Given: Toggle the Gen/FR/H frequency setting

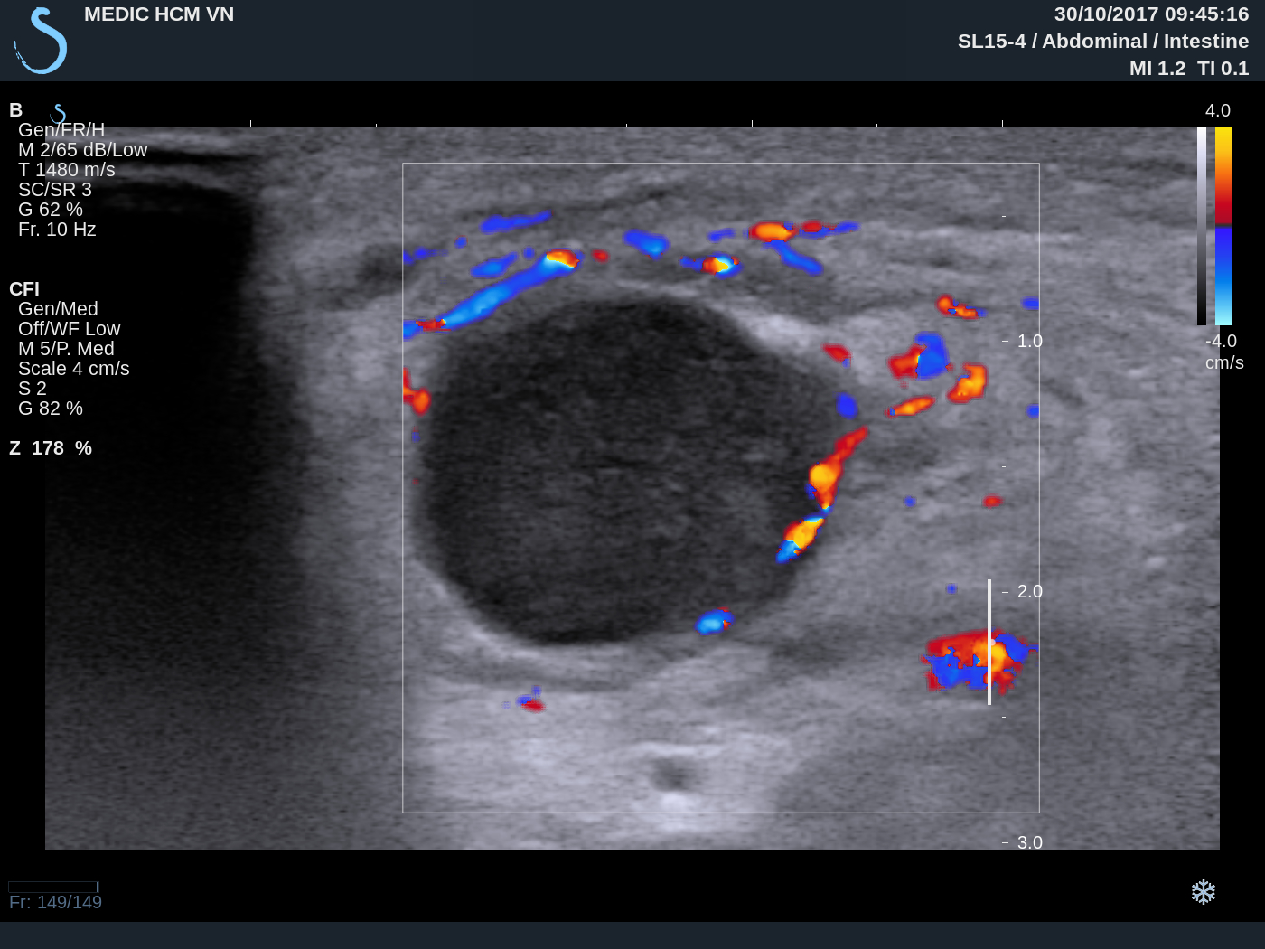Looking at the screenshot, I should click(x=61, y=129).
